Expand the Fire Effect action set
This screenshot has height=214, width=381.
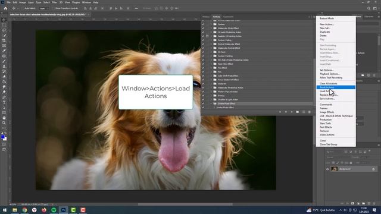click(x=211, y=68)
